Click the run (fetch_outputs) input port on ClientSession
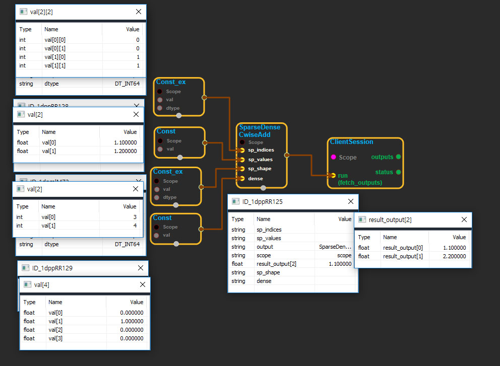Screen dimensions: 500x366 coord(333,176)
